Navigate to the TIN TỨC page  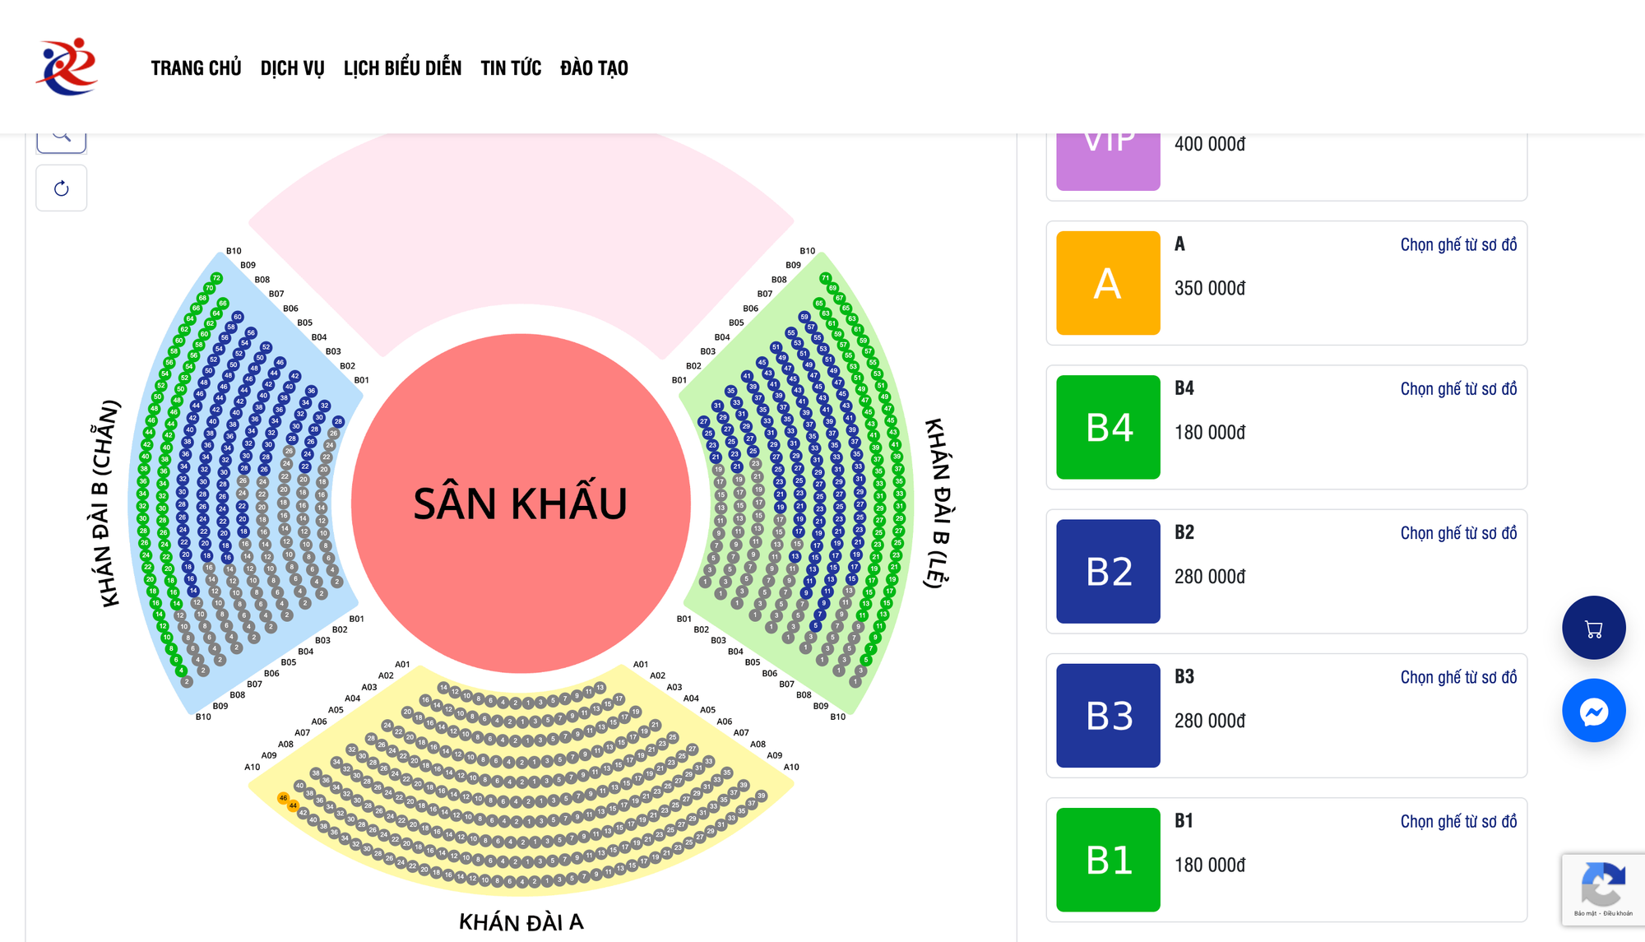click(511, 68)
